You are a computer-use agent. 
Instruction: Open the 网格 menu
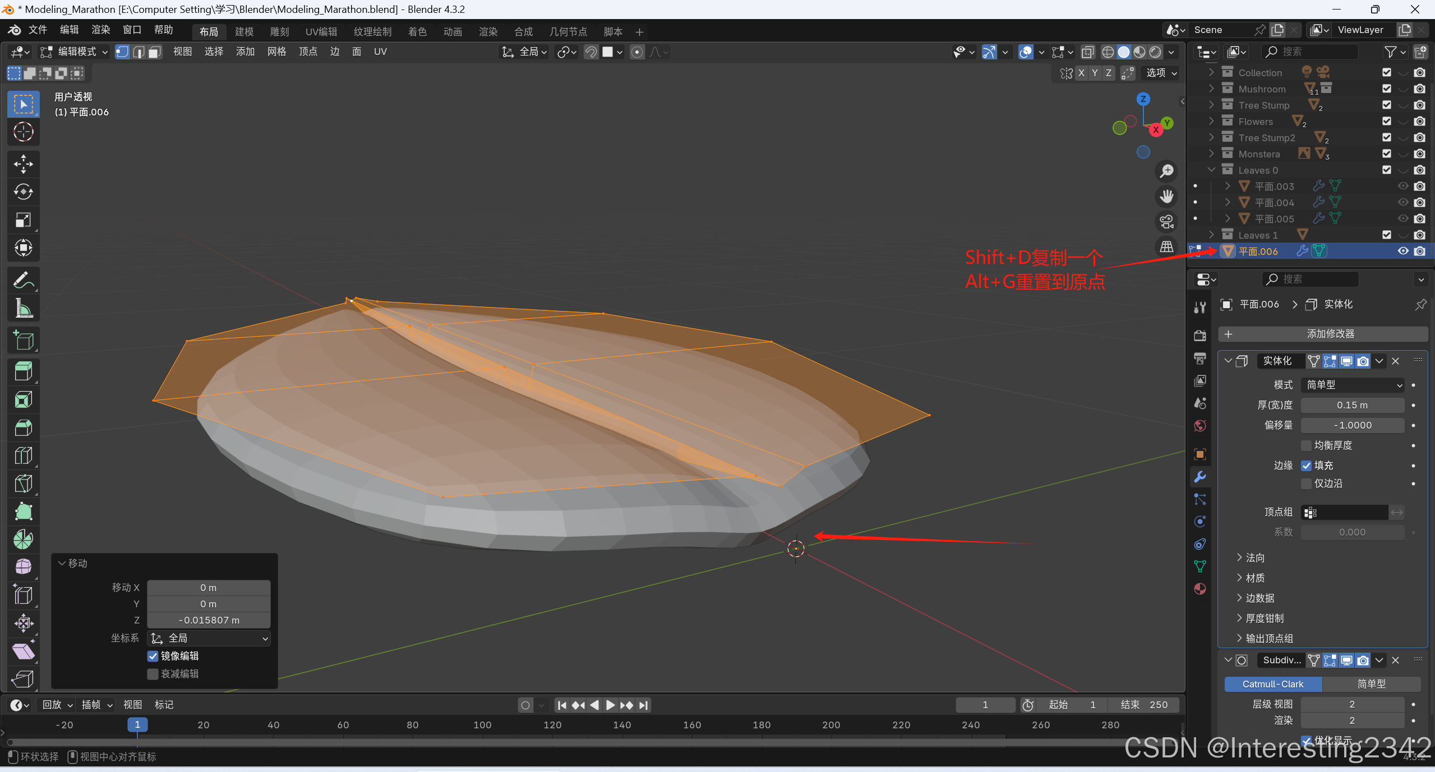click(276, 52)
